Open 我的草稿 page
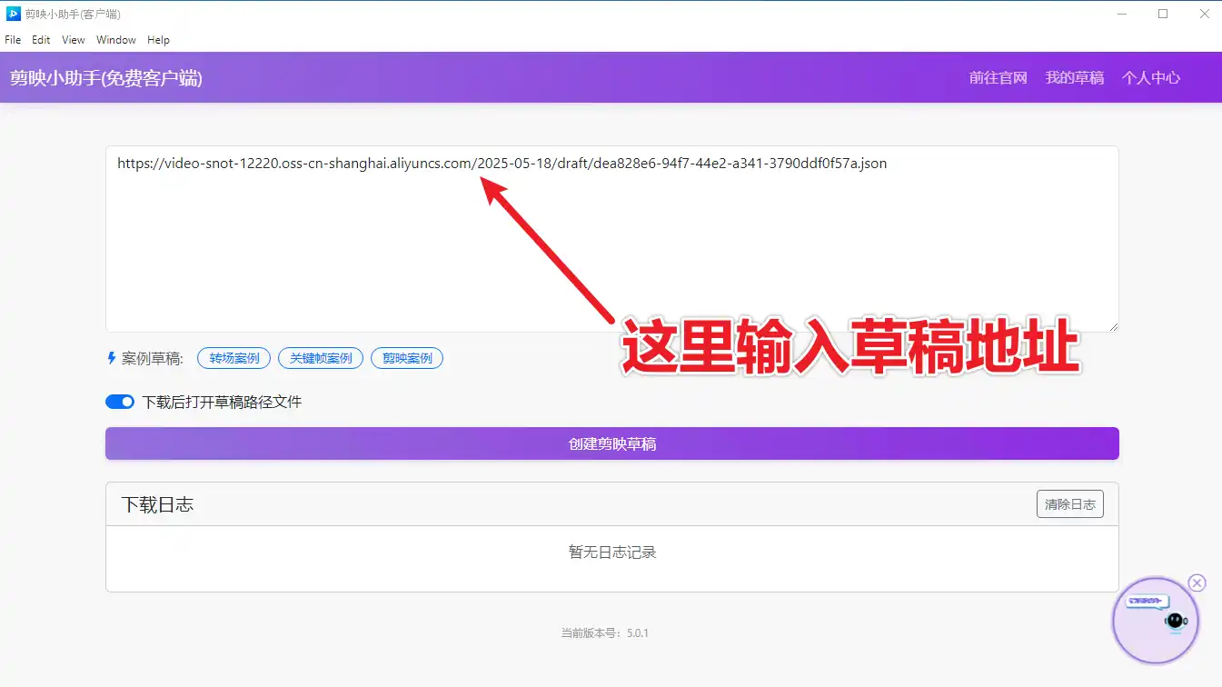The width and height of the screenshot is (1222, 687). click(1074, 78)
